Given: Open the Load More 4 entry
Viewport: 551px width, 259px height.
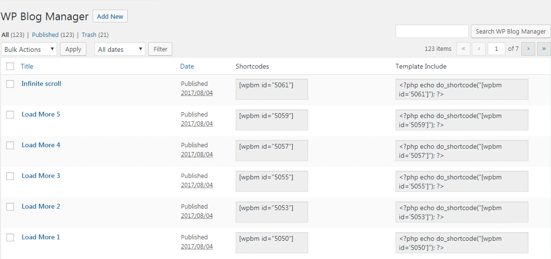Looking at the screenshot, I should [x=41, y=145].
